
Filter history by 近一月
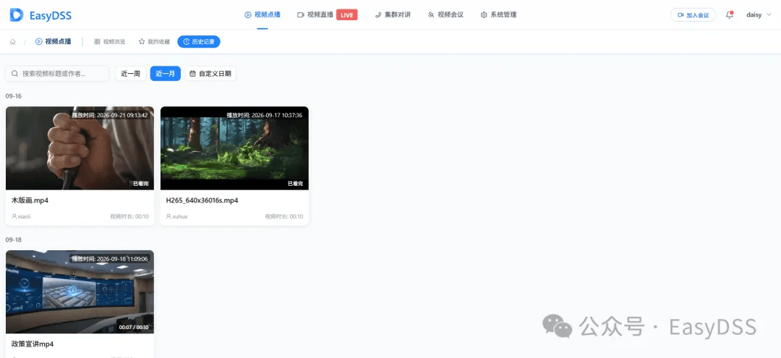click(x=166, y=74)
